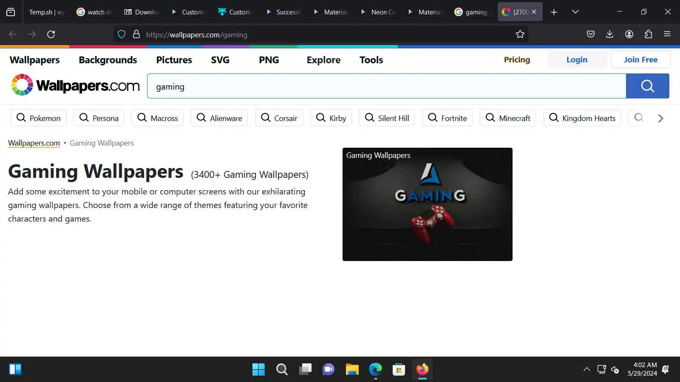Viewport: 680px width, 382px height.
Task: Select the Minecraft search suggestion
Action: pos(508,118)
